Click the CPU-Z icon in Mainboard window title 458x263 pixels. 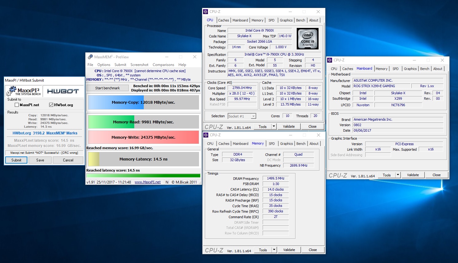point(330,60)
